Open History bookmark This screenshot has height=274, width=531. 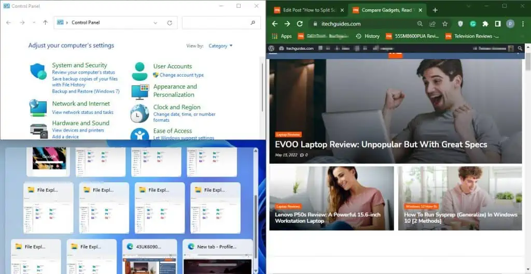tap(368, 36)
